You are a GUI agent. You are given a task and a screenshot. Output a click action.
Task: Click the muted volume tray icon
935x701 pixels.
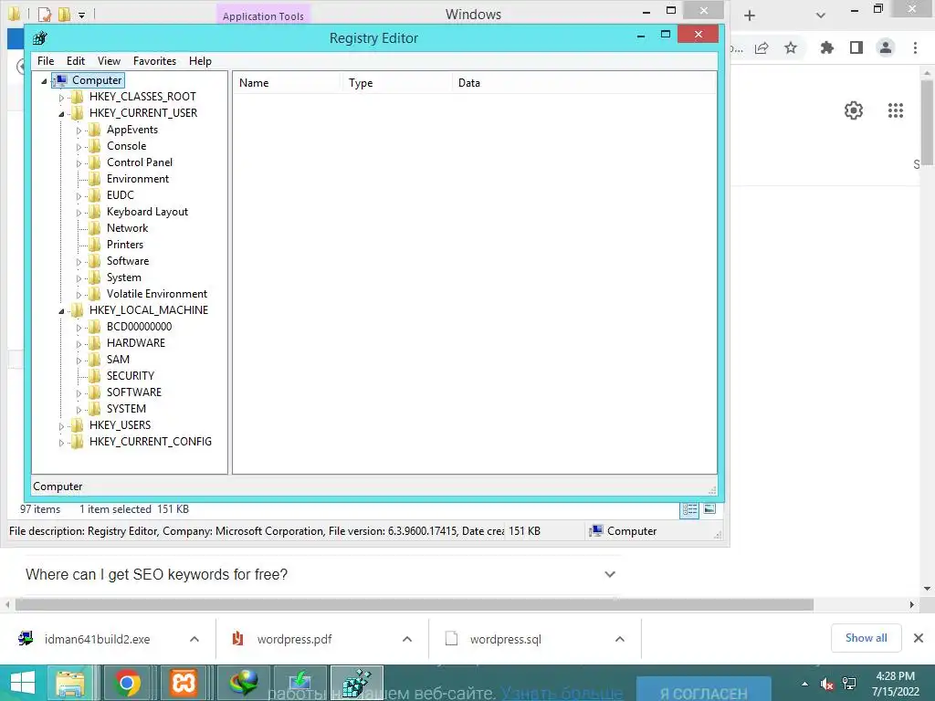pyautogui.click(x=826, y=684)
